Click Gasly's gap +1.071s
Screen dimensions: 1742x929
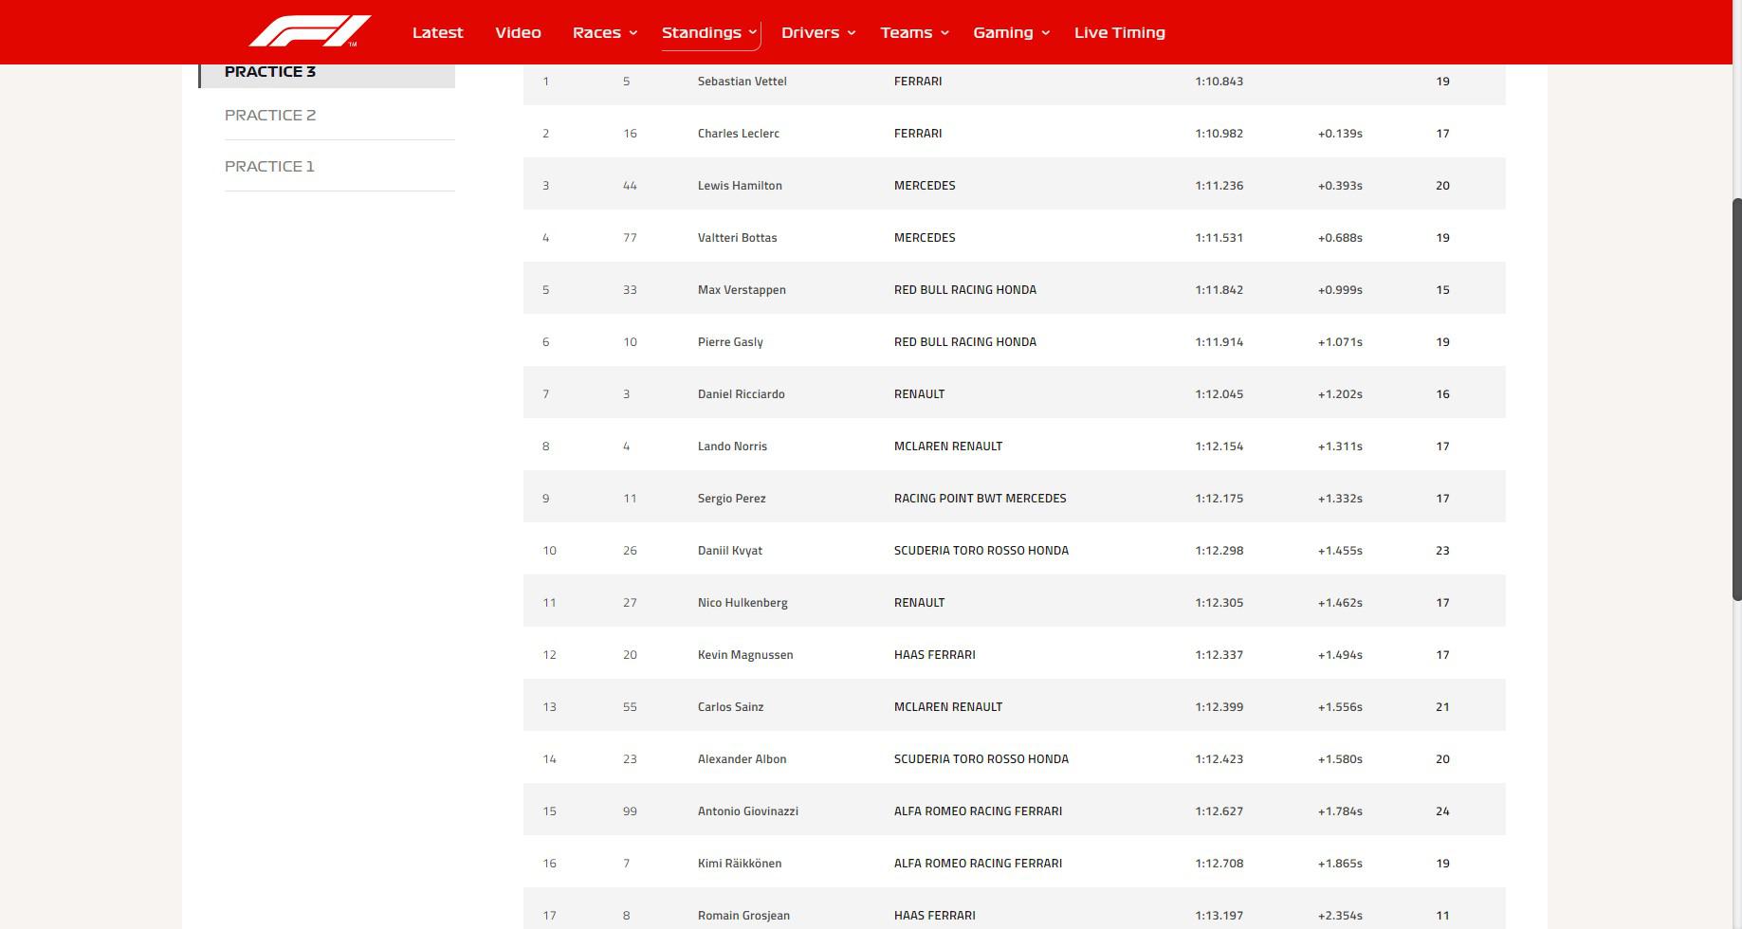[1340, 342]
